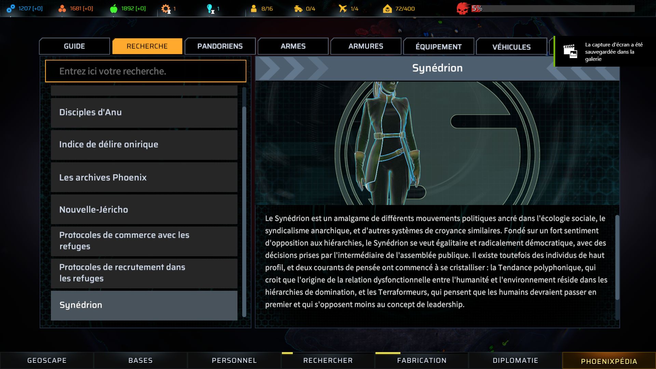The height and width of the screenshot is (369, 656).
Task: Click the ground vehicles count icon
Action: (298, 9)
